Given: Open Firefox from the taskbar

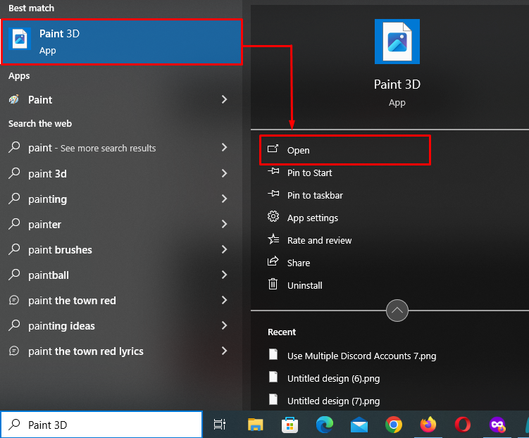Looking at the screenshot, I should click(428, 424).
